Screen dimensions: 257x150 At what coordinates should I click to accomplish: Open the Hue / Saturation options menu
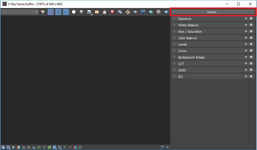pos(251,31)
